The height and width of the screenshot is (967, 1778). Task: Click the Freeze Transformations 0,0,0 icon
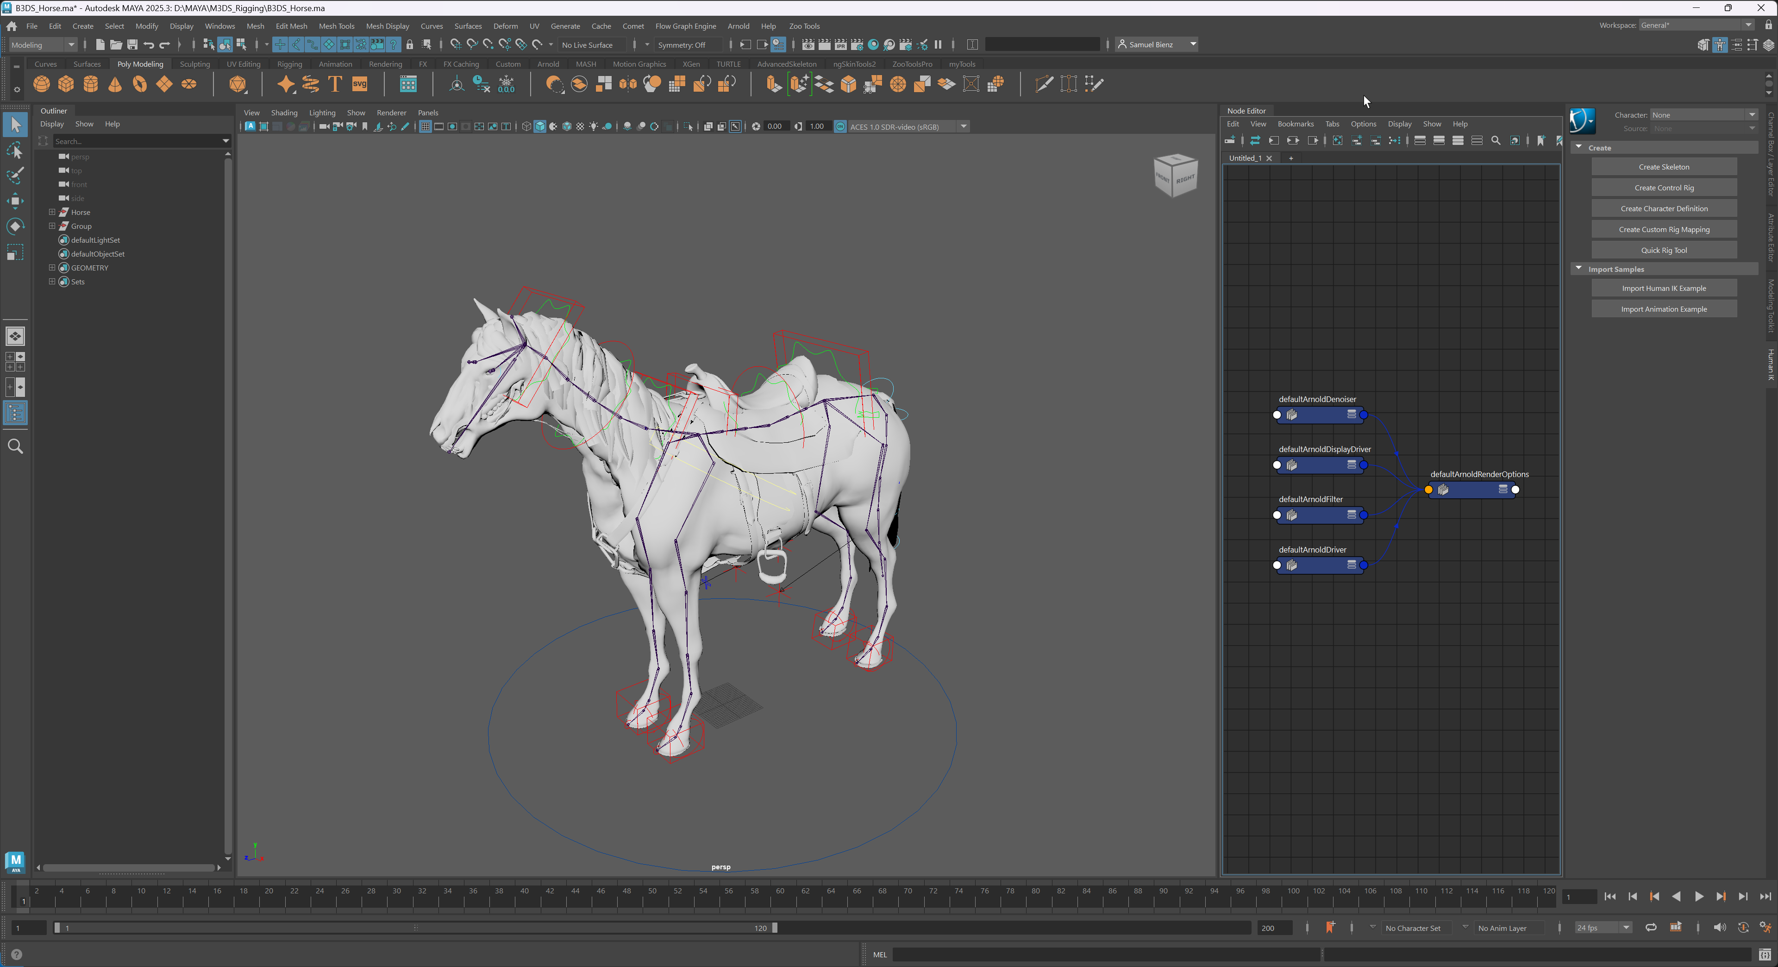point(506,84)
